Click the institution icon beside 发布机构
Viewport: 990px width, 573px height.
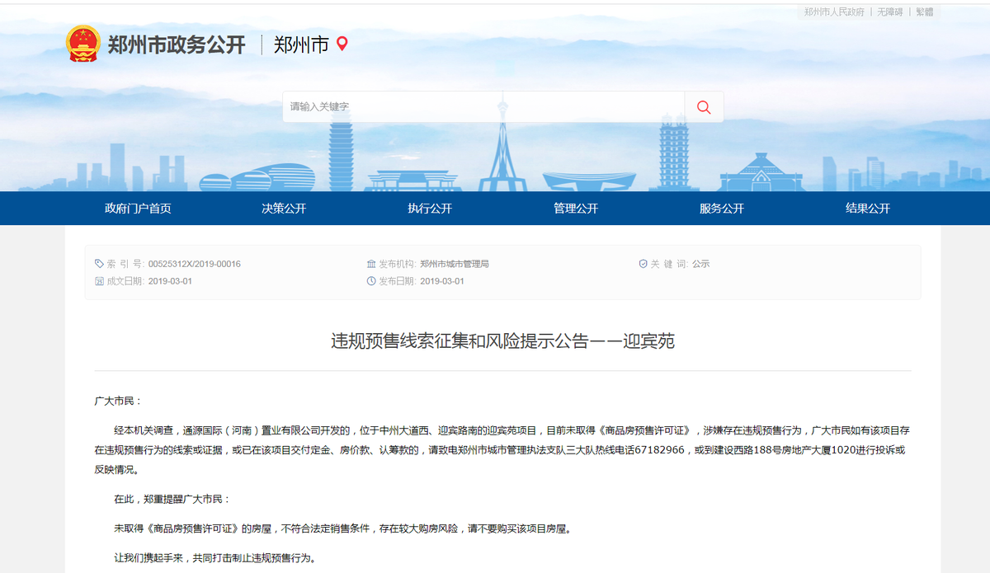coord(371,264)
